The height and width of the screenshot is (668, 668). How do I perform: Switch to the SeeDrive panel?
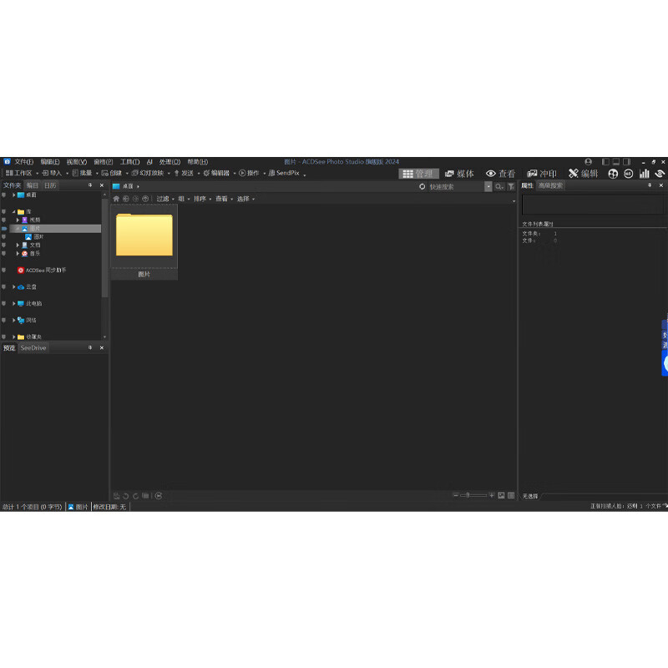[33, 348]
